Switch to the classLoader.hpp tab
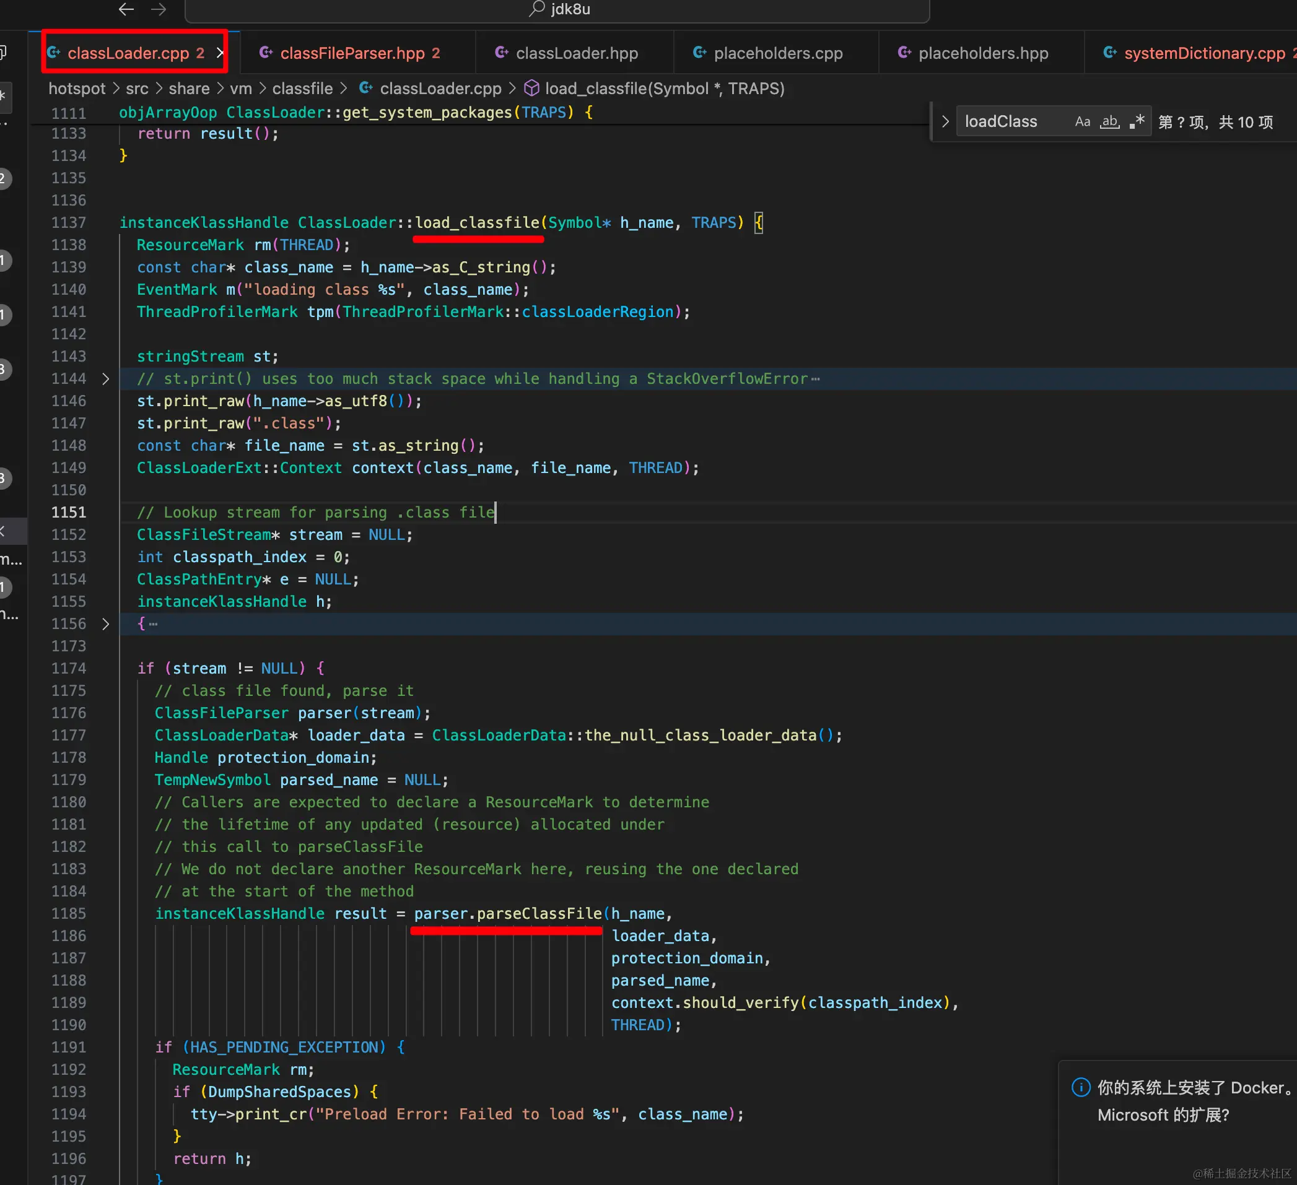This screenshot has height=1185, width=1297. click(x=577, y=53)
